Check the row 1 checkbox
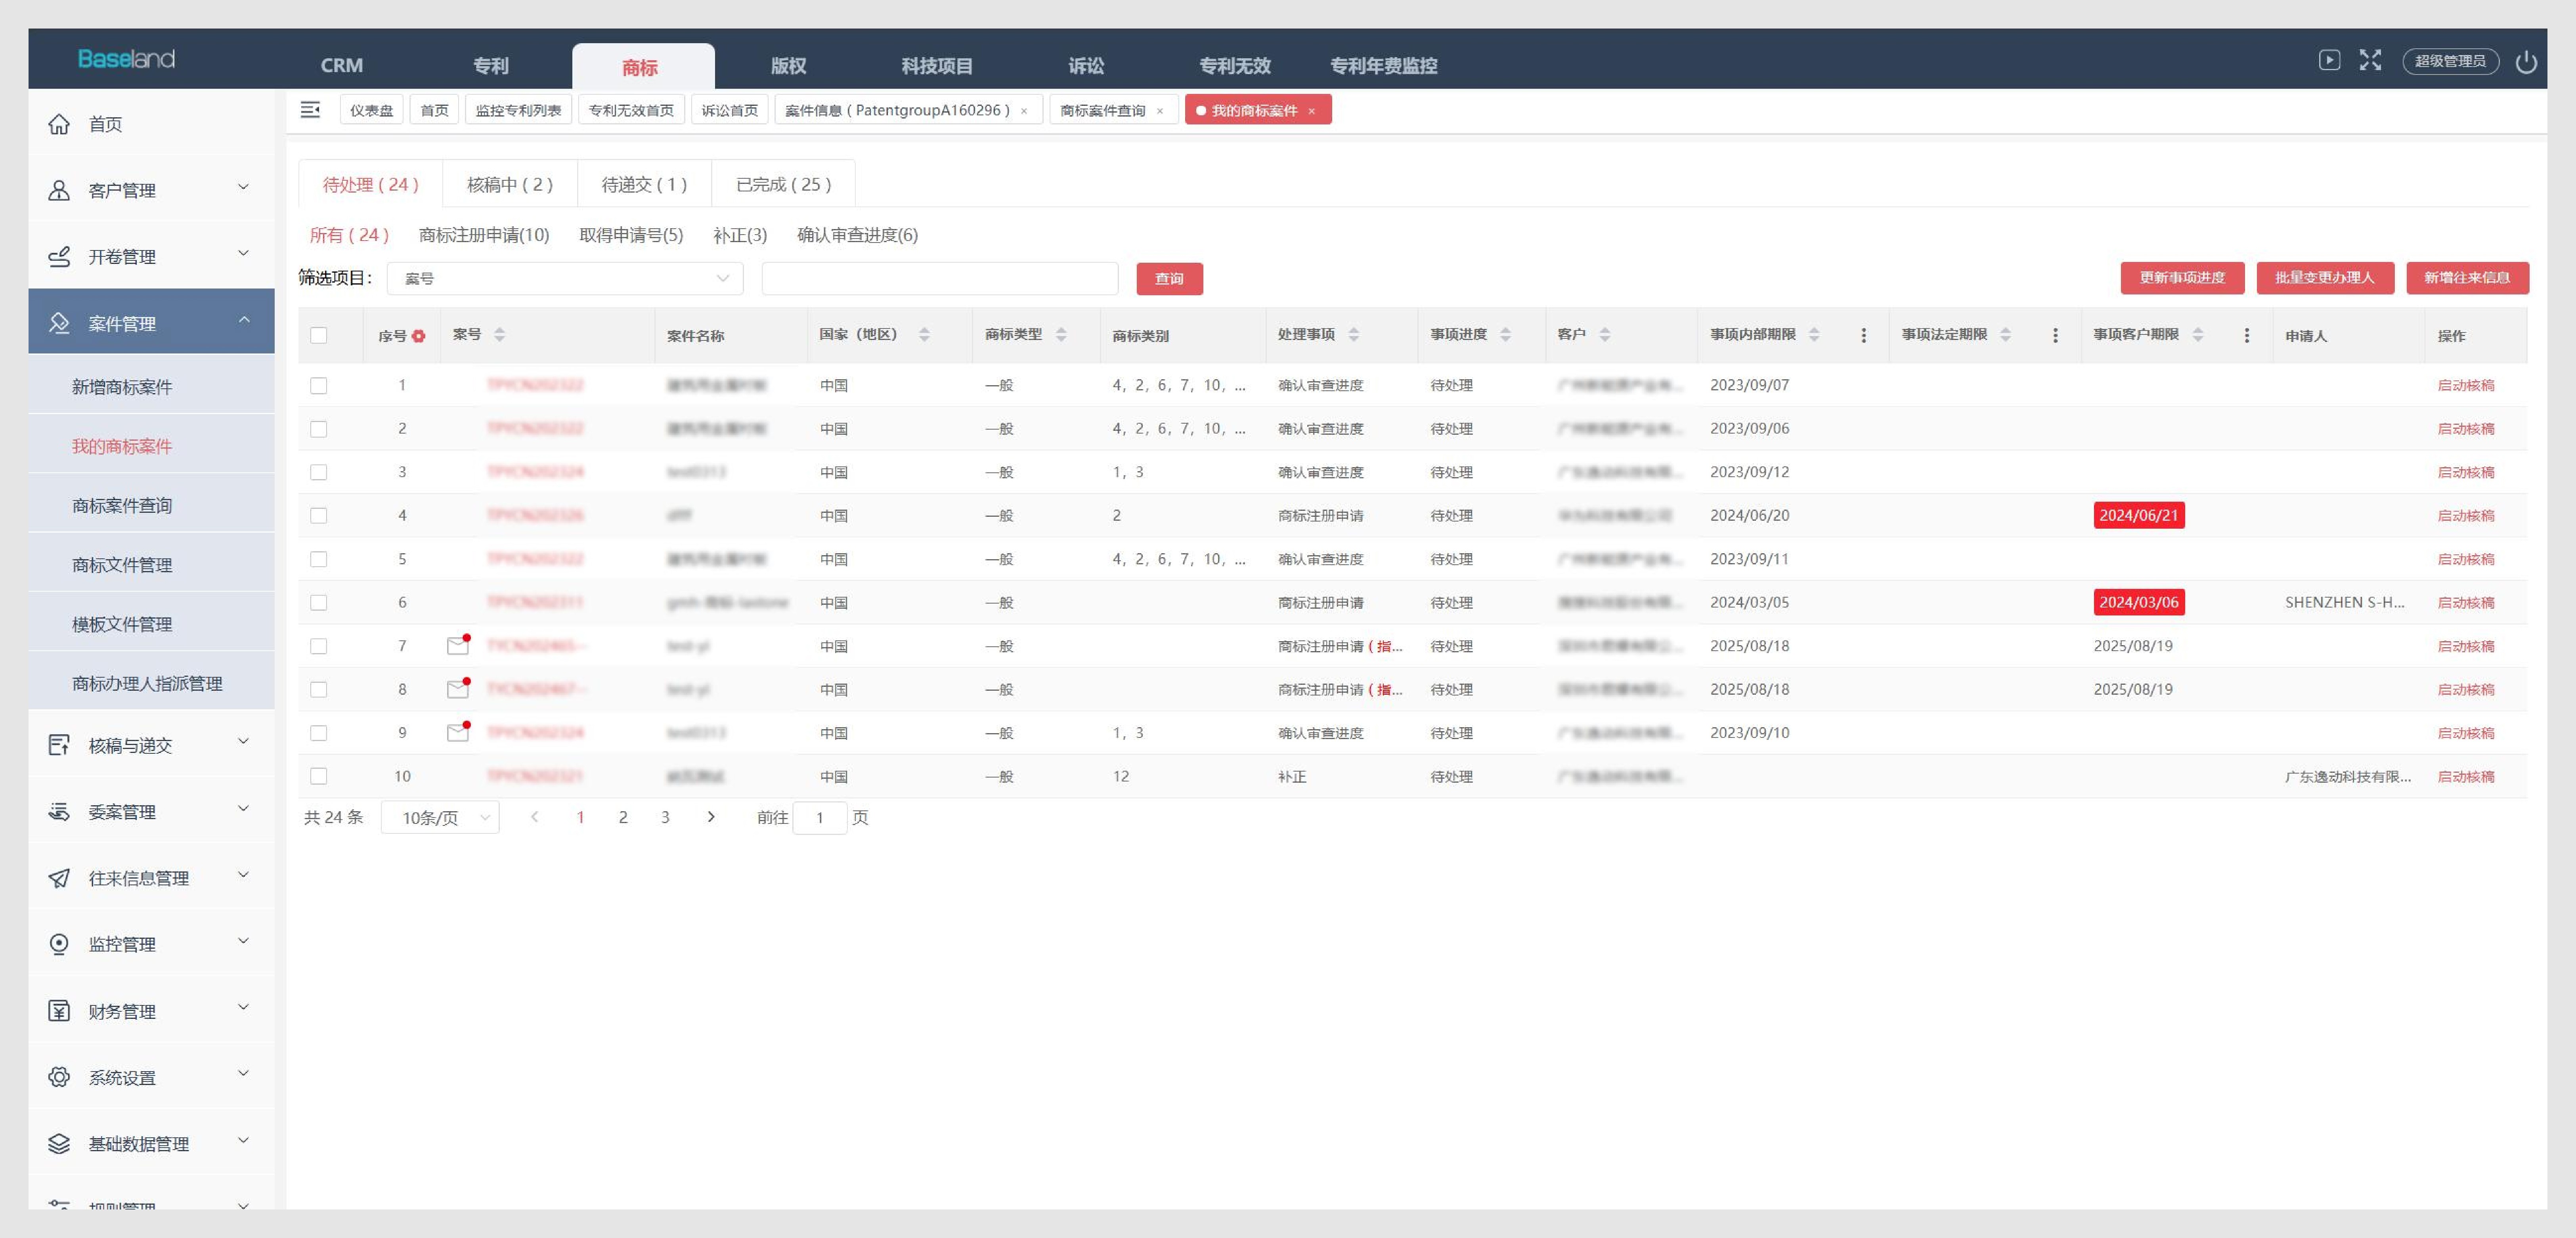This screenshot has width=2576, height=1238. pyautogui.click(x=319, y=385)
